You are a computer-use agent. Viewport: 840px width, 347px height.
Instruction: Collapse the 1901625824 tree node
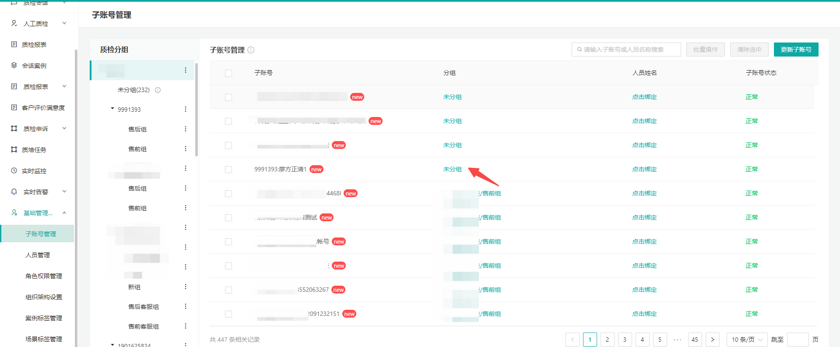pyautogui.click(x=112, y=345)
